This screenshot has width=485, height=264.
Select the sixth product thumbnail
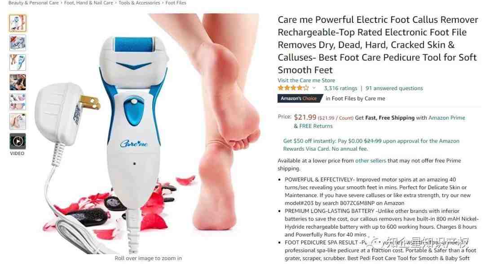click(18, 122)
